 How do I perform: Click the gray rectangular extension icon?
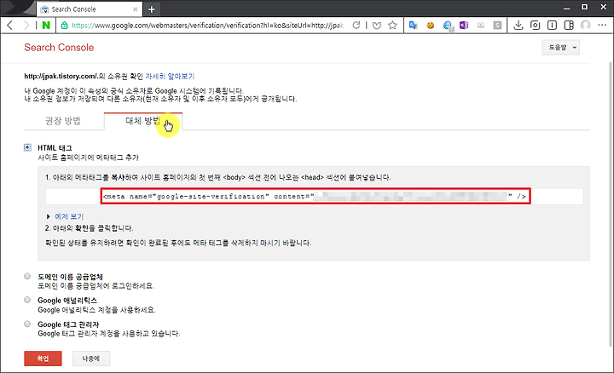(x=481, y=26)
